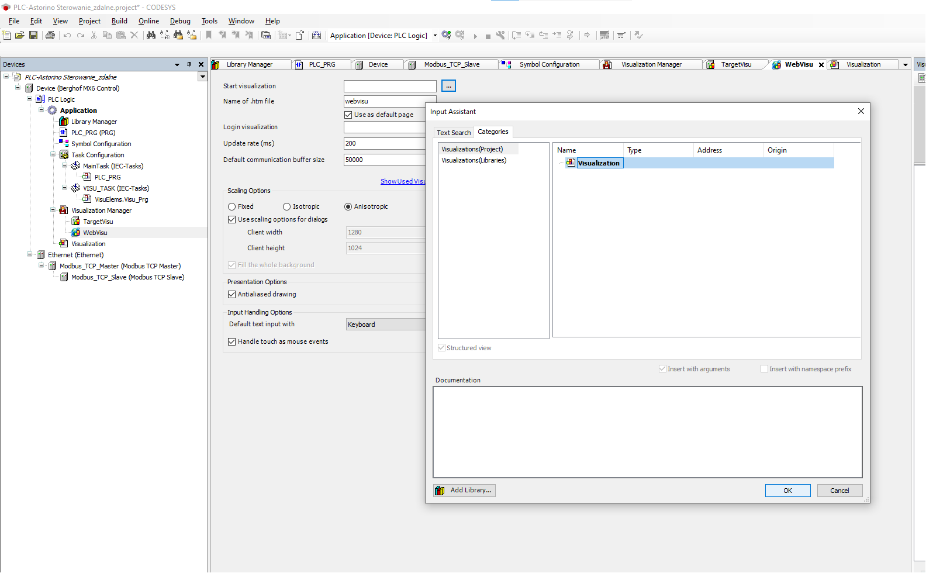Image resolution: width=926 pixels, height=573 pixels.
Task: Pin the Devices panel with pushpin icon
Action: [189, 64]
